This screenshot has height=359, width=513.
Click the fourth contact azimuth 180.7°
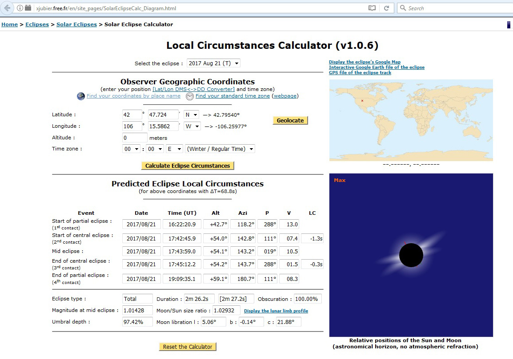(x=243, y=279)
